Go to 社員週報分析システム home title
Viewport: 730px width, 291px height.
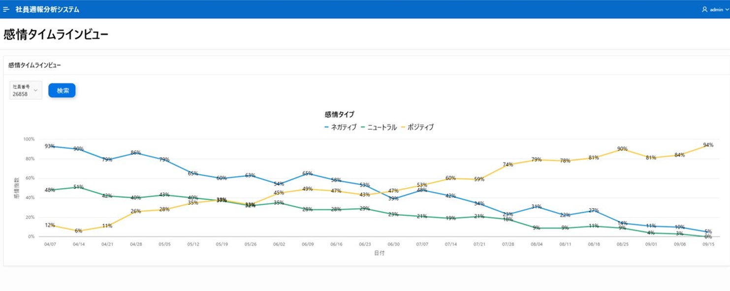click(x=47, y=9)
